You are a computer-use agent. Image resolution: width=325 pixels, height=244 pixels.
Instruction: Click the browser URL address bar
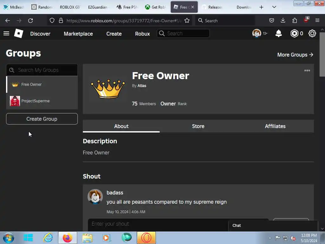tap(124, 21)
